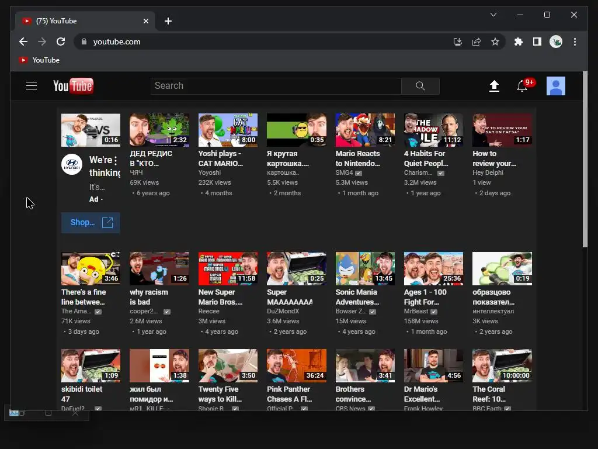598x449 pixels.
Task: Open the ad's three-dot options
Action: [x=116, y=160]
